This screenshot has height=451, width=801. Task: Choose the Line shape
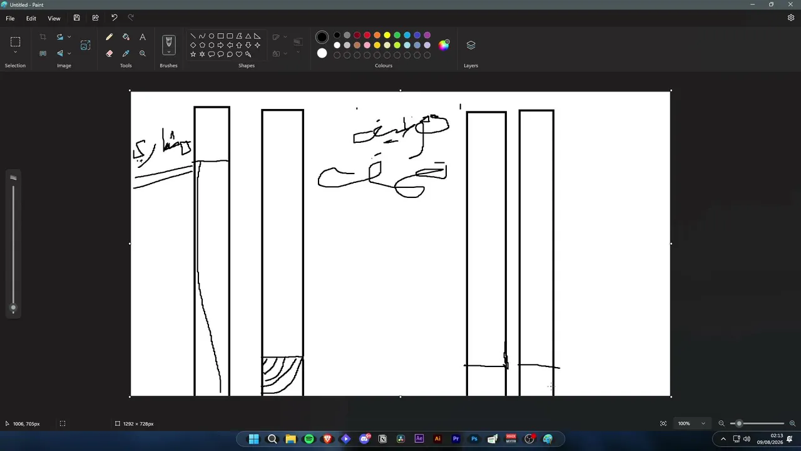coord(193,36)
